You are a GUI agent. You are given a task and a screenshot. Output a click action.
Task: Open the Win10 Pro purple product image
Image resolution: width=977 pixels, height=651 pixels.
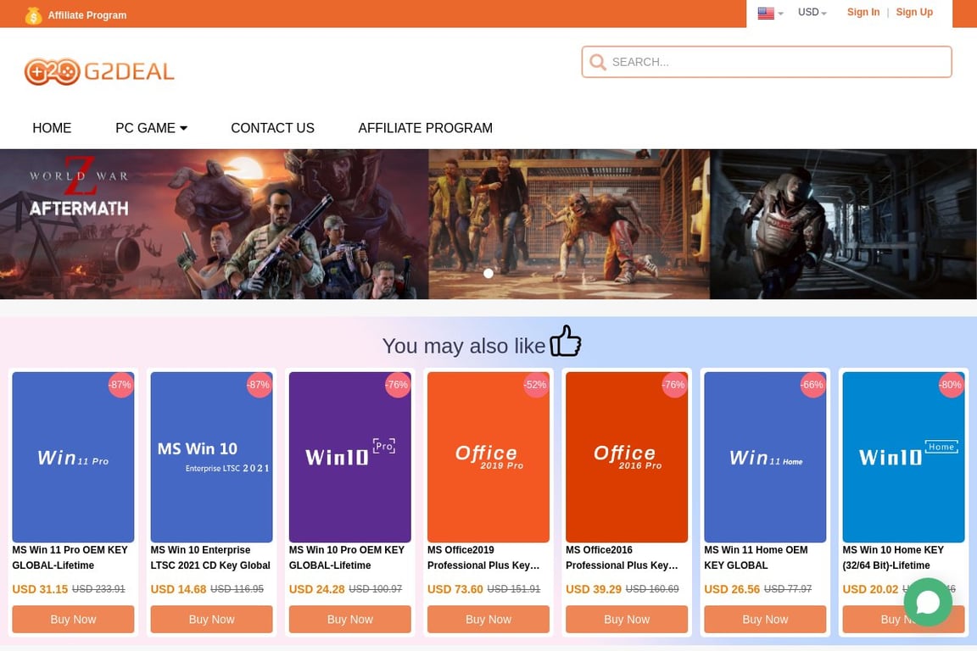click(349, 457)
